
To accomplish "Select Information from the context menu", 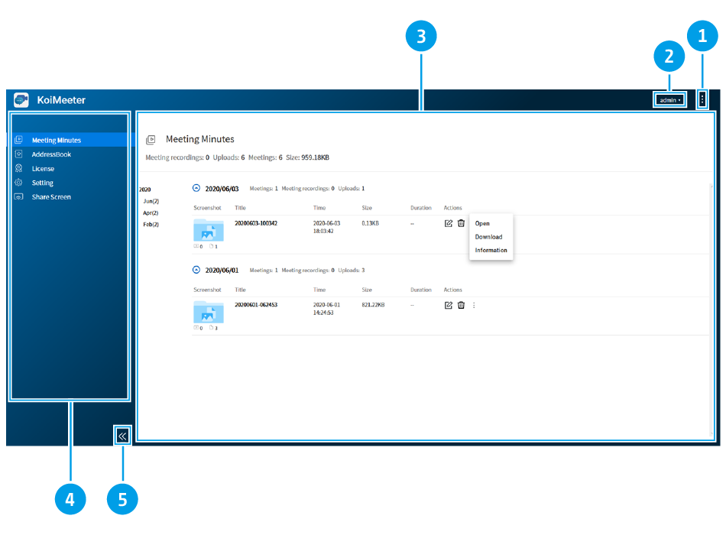I will tap(491, 250).
